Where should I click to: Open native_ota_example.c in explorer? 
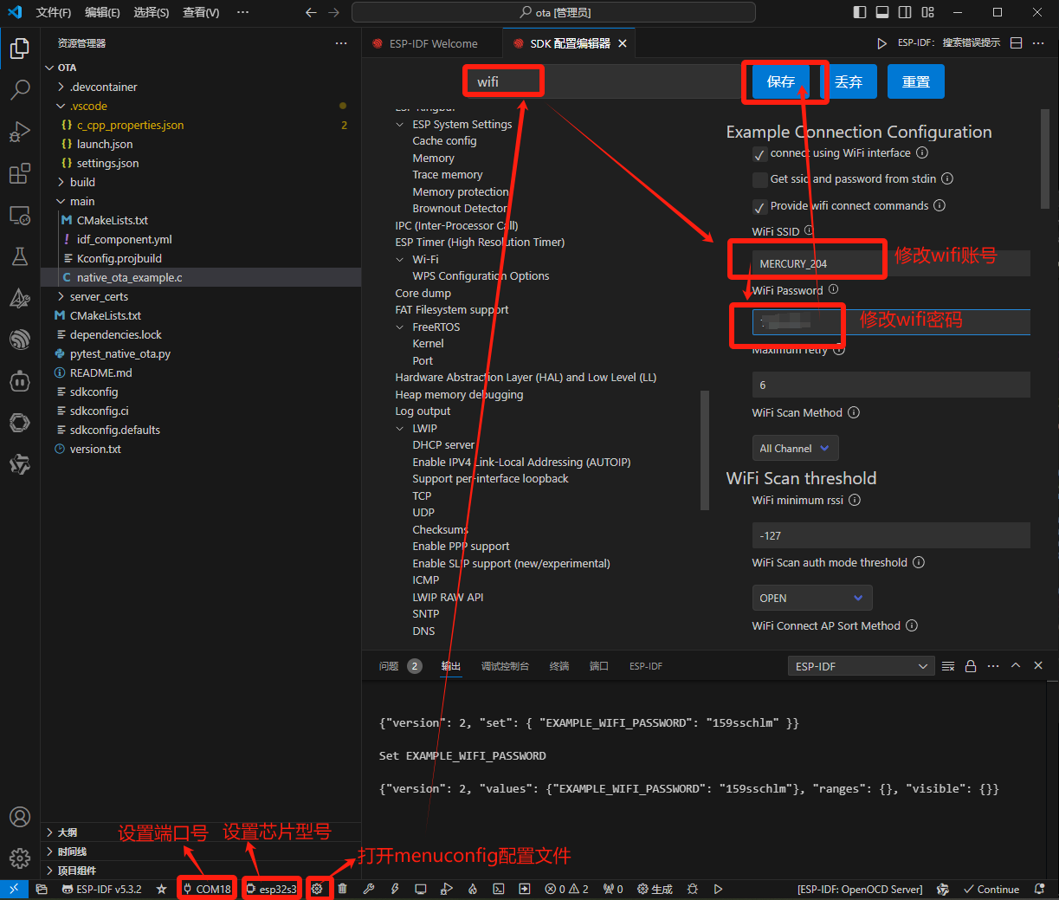point(129,277)
